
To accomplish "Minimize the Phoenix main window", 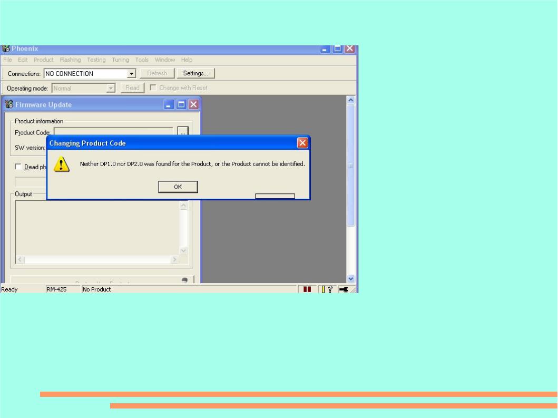I will (x=325, y=49).
